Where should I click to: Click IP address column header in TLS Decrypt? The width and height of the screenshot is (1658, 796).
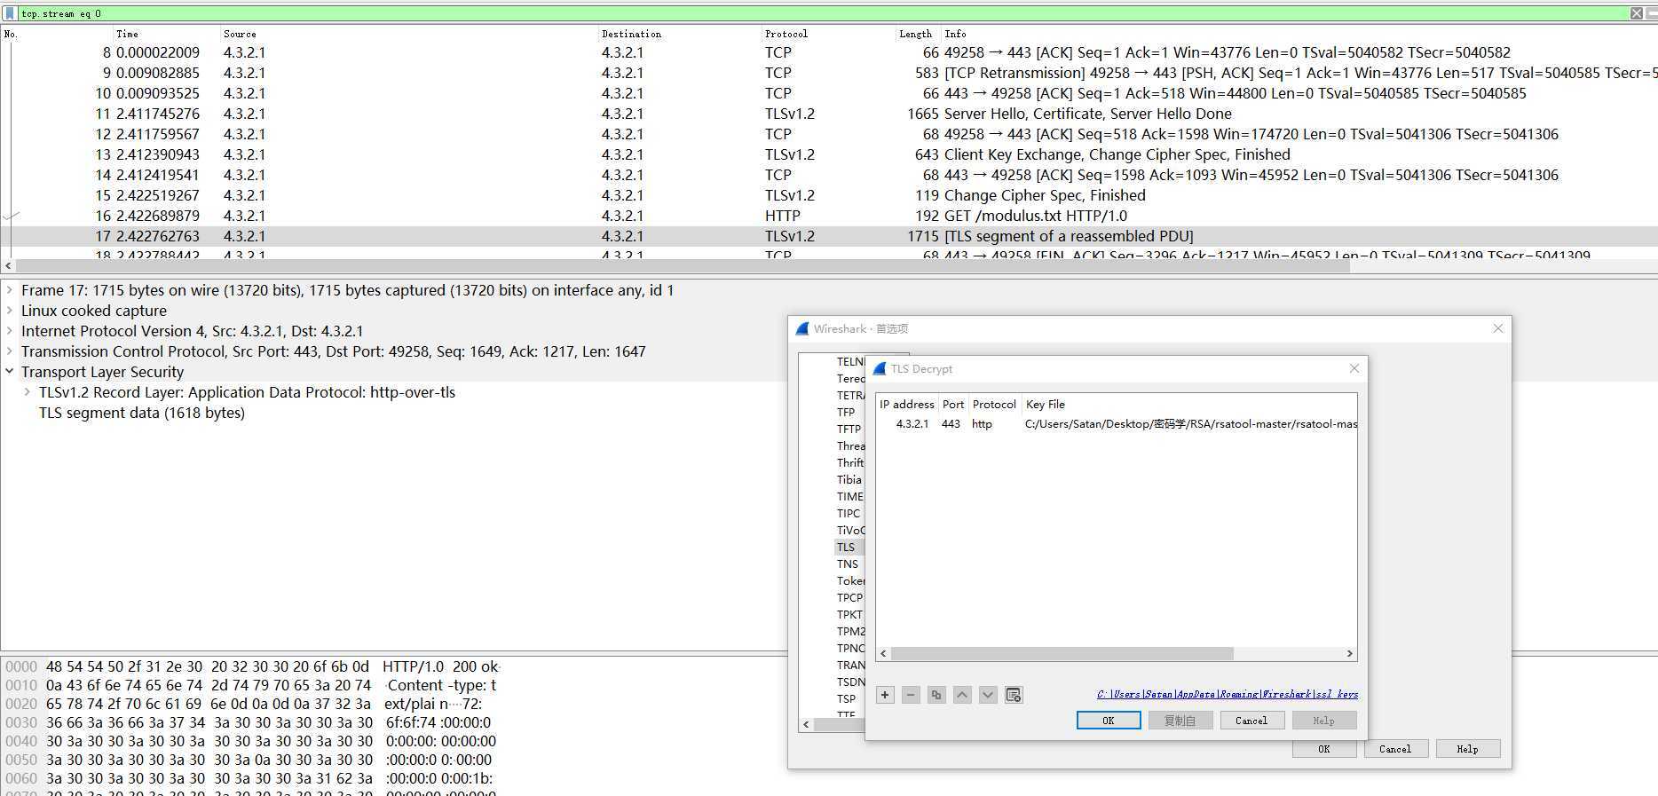[x=906, y=404]
